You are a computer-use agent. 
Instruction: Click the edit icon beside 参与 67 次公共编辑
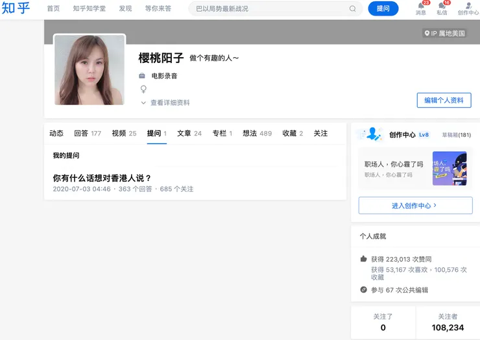(363, 290)
